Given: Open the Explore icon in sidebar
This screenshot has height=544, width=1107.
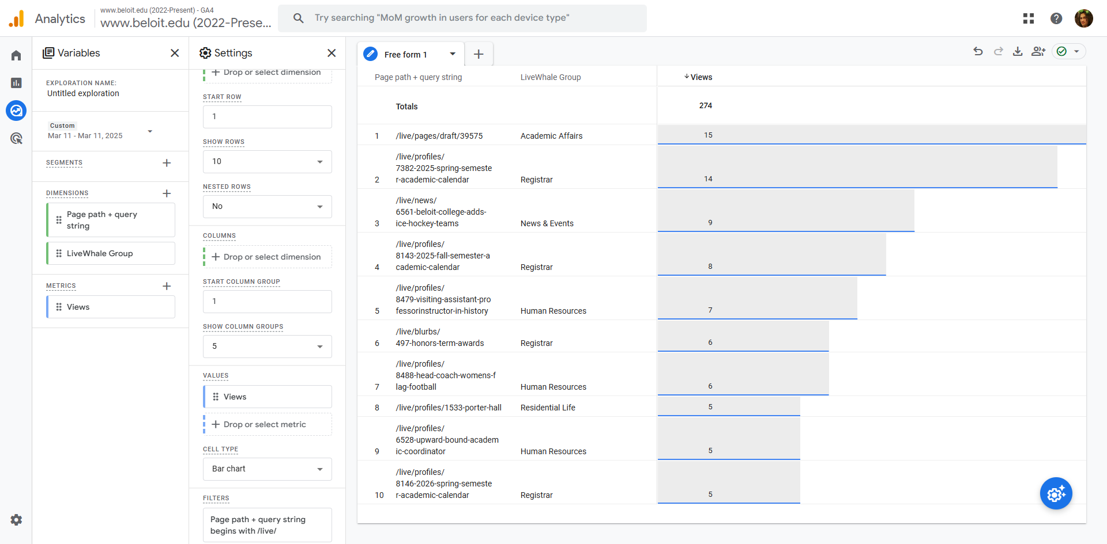Looking at the screenshot, I should tap(16, 111).
